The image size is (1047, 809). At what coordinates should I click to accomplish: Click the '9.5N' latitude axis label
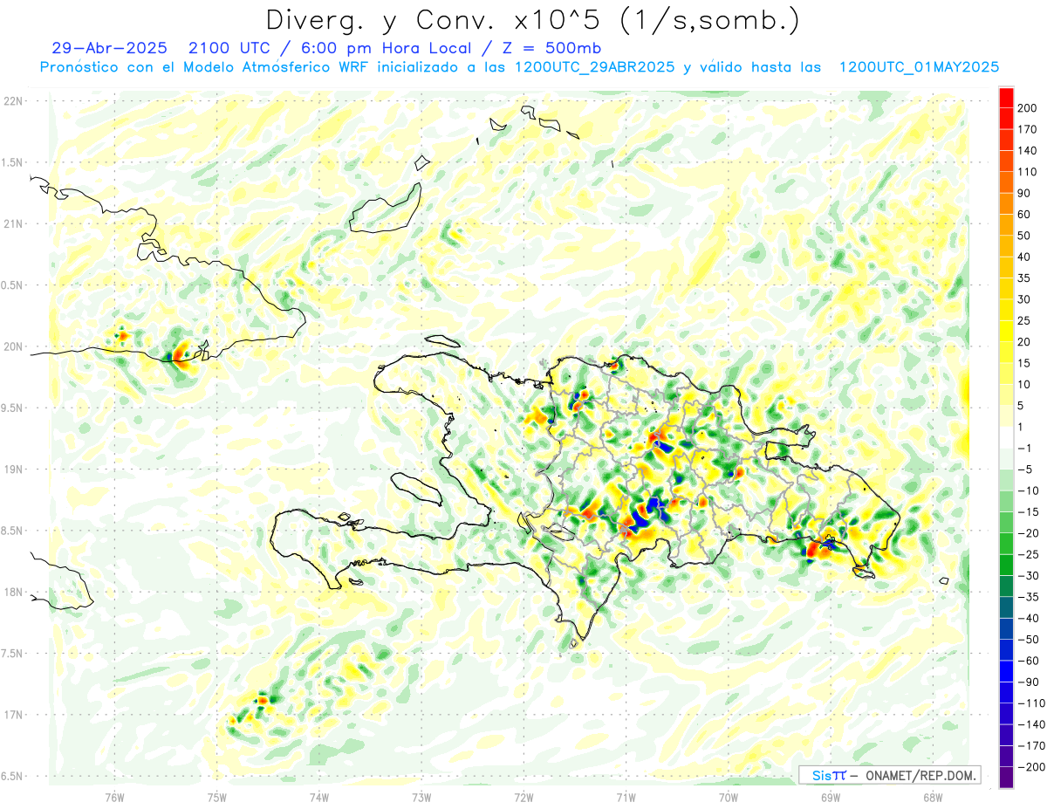13,408
